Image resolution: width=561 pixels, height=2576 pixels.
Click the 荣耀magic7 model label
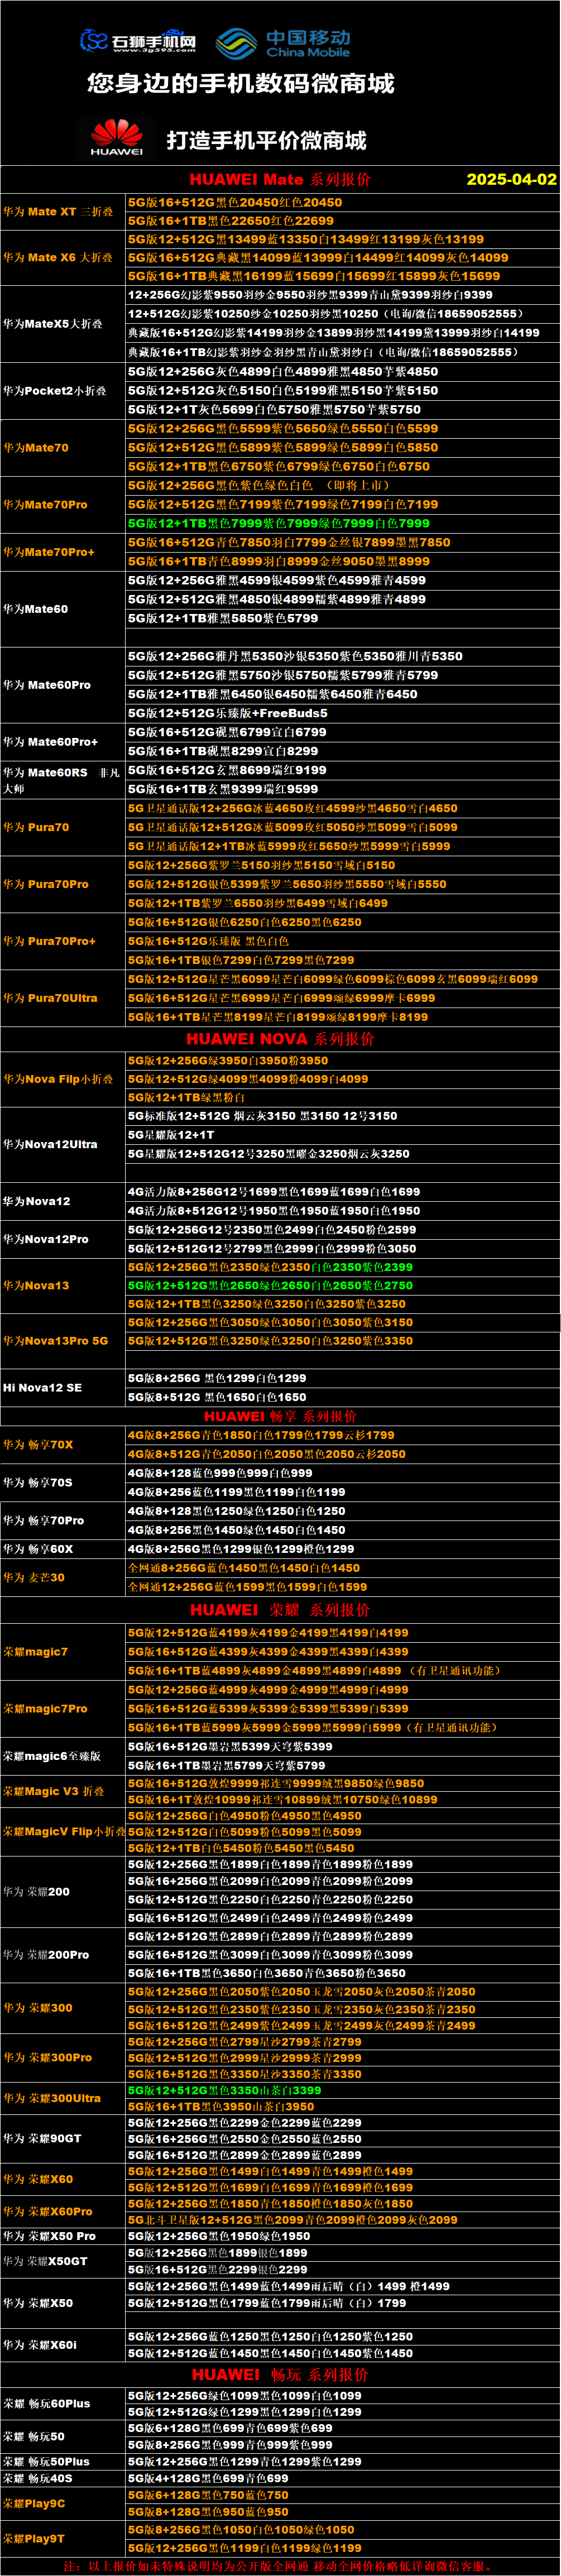pos(36,1652)
